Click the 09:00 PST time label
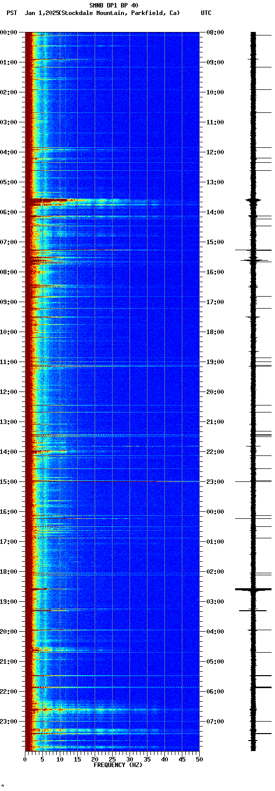The width and height of the screenshot is (275, 791). pyautogui.click(x=9, y=302)
